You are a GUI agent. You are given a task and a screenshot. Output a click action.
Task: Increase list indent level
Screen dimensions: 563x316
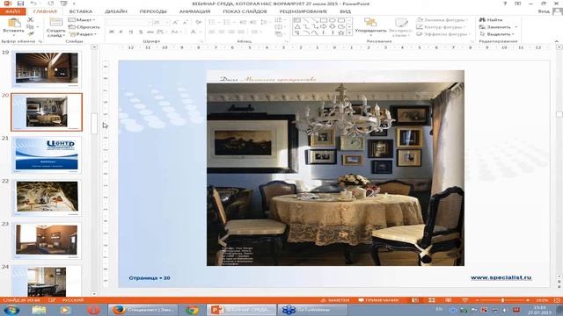click(253, 22)
